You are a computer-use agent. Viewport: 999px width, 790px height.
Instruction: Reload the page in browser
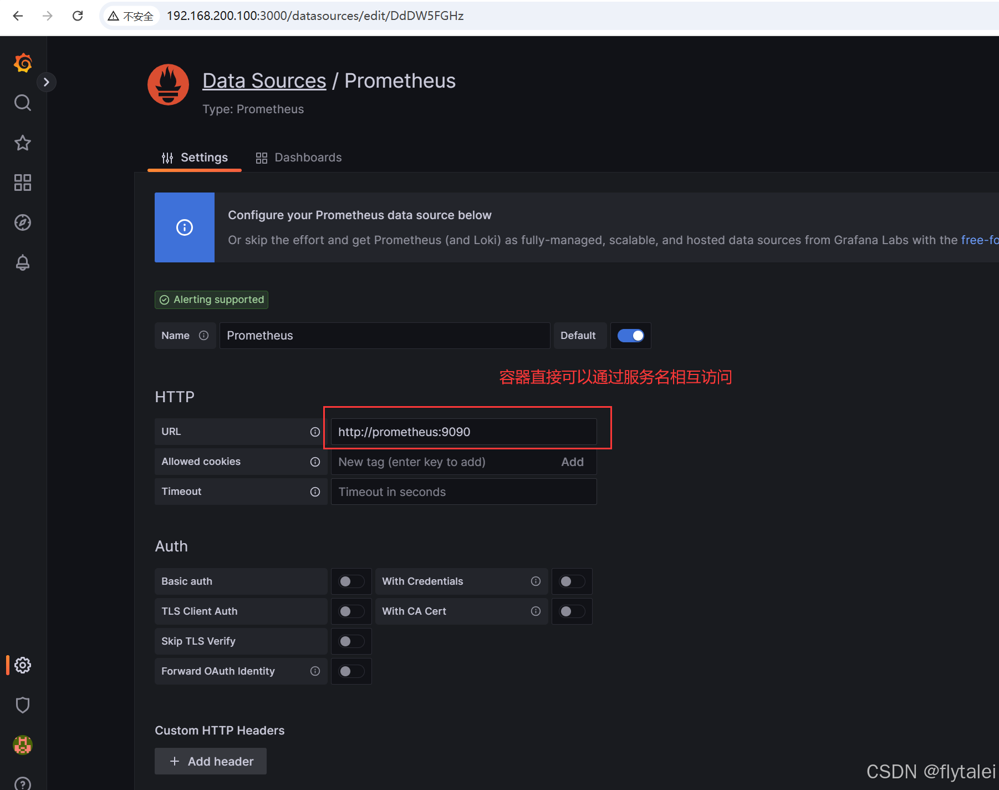click(78, 16)
